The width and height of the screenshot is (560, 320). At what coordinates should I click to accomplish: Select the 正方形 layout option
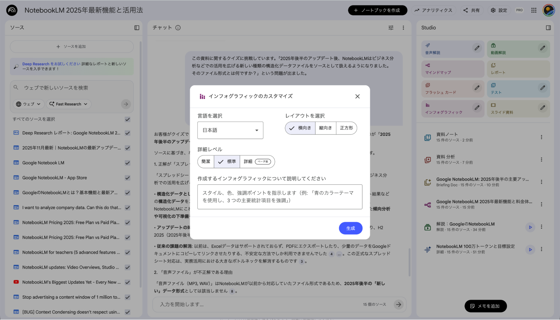click(346, 128)
